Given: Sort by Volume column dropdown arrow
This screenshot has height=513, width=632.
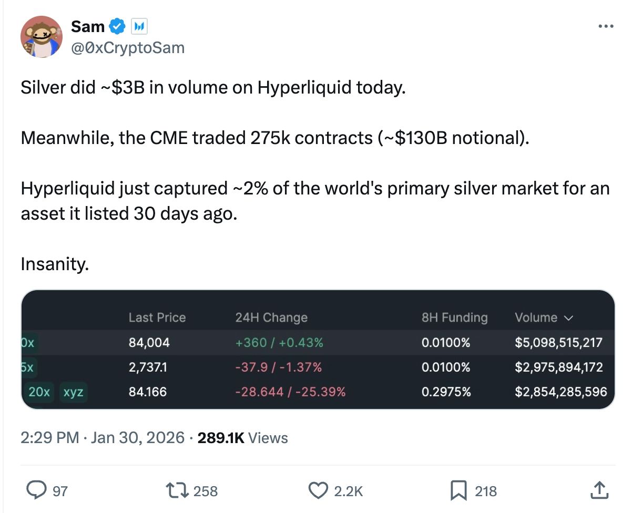Looking at the screenshot, I should [x=568, y=318].
